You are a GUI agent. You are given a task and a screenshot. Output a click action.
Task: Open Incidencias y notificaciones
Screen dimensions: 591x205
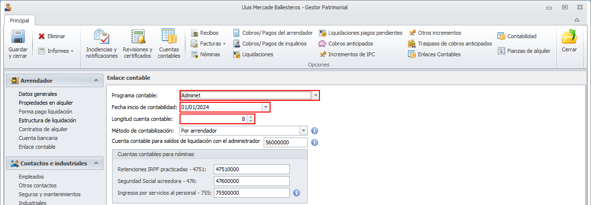pos(102,37)
